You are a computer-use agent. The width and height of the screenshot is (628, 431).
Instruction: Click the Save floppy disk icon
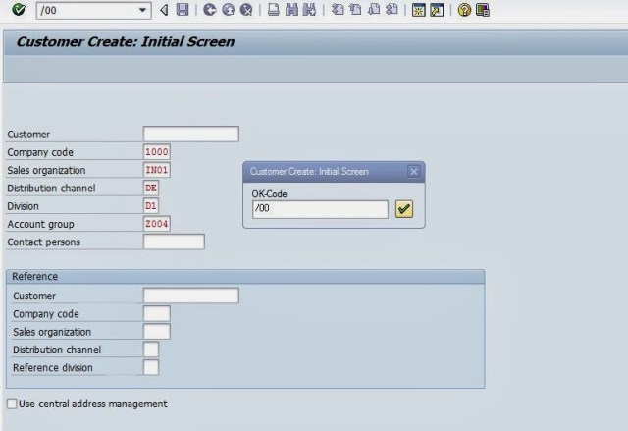[x=183, y=10]
